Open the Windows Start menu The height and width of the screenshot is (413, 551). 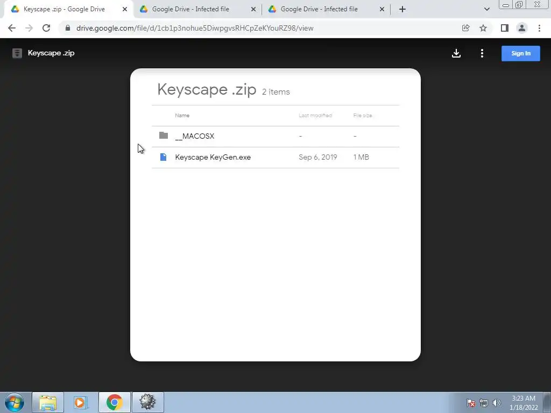click(x=15, y=402)
